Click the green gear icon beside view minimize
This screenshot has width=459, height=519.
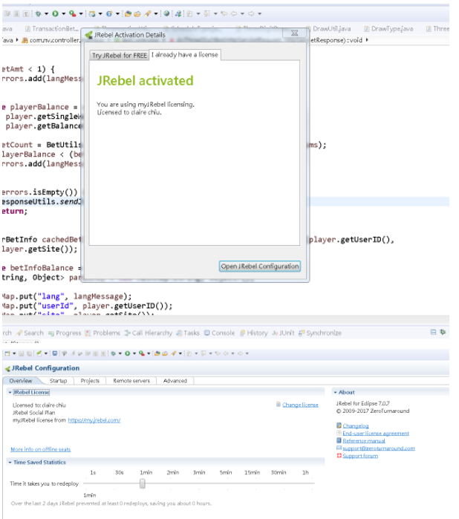coord(443,332)
